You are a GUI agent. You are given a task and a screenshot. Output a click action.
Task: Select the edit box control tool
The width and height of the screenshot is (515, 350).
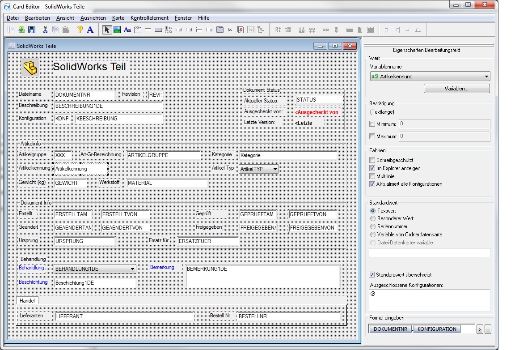148,30
